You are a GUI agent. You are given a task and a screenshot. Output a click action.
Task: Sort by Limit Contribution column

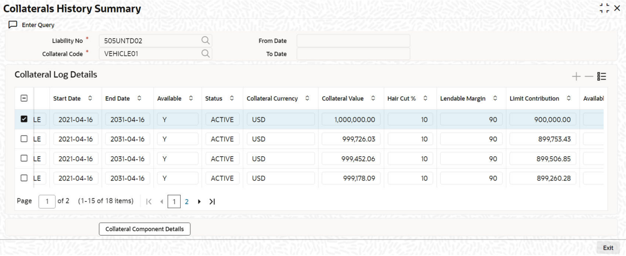tap(569, 98)
